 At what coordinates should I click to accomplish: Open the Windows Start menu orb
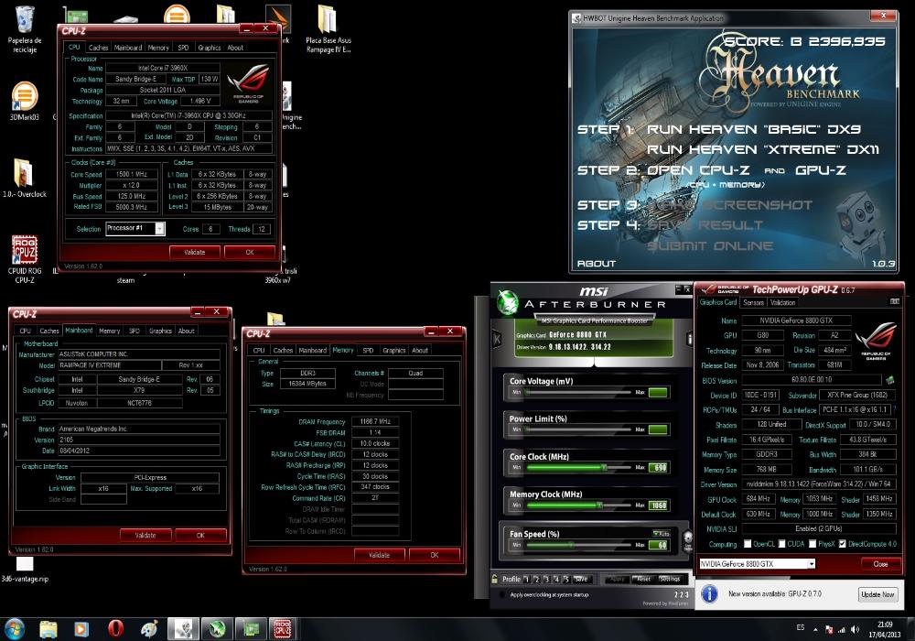pos(14,629)
